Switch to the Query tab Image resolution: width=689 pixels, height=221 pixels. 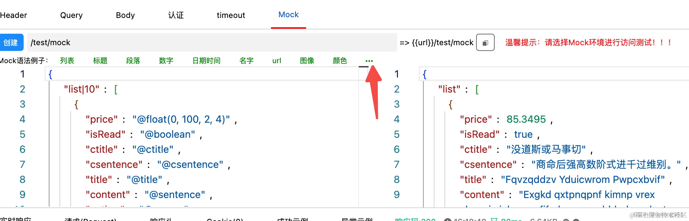pos(71,15)
